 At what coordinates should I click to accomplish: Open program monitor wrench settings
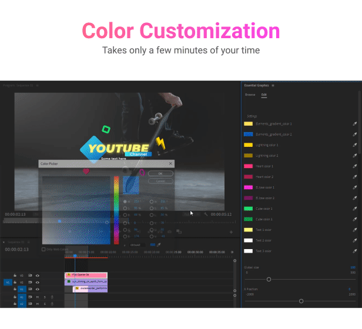point(206,214)
